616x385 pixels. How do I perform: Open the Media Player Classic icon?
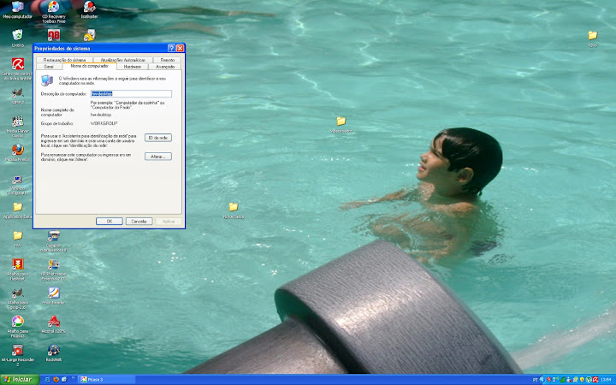pyautogui.click(x=17, y=127)
